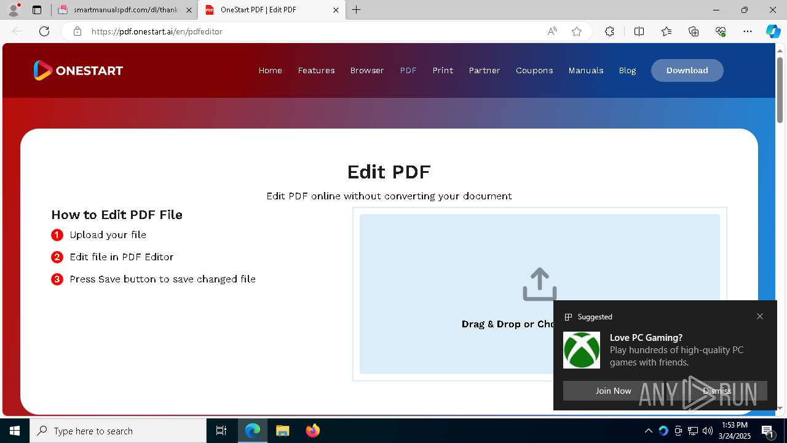
Task: Open the PDF nav item
Action: point(408,70)
